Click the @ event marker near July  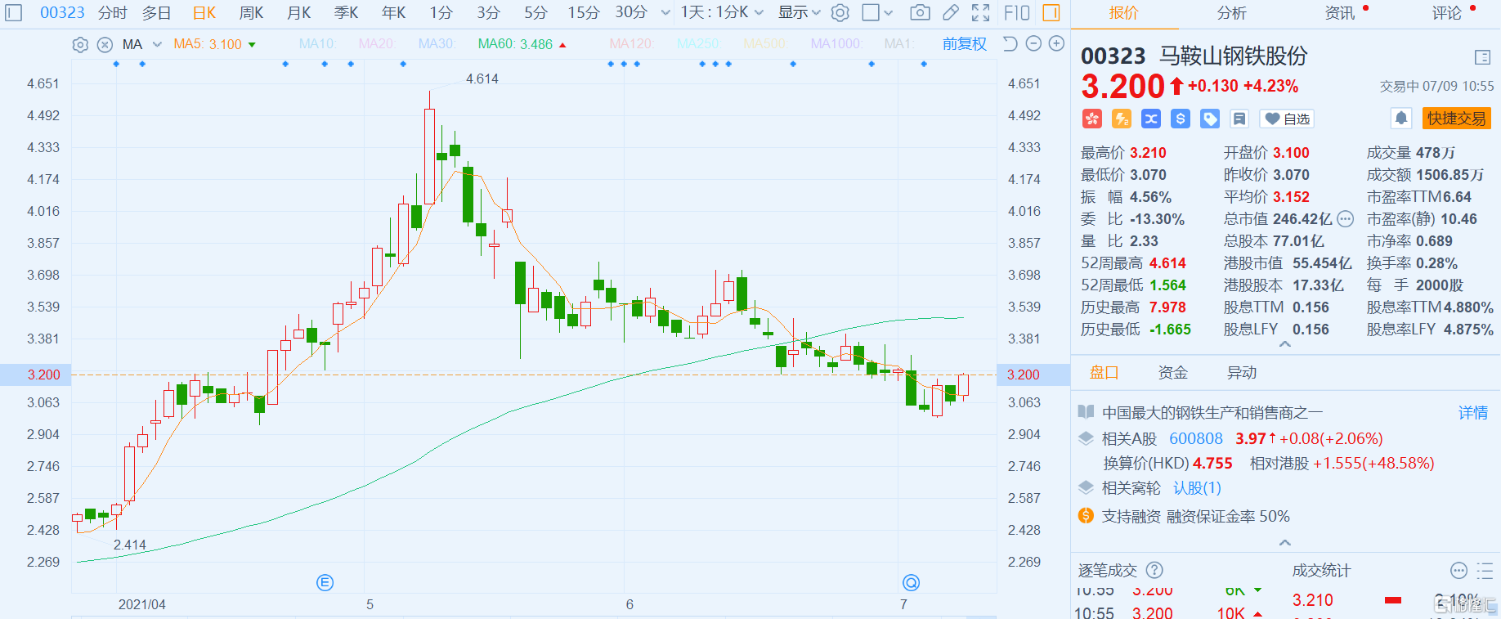point(911,582)
